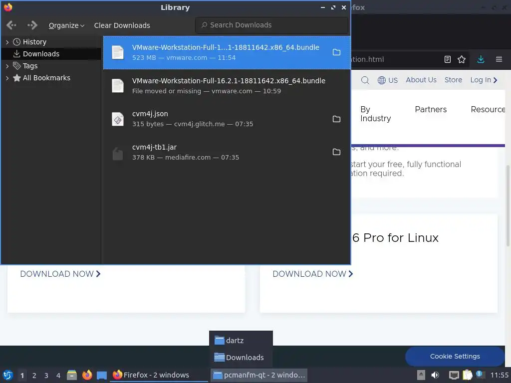Open removable media tray icon
511x383 pixels.
[x=421, y=375]
